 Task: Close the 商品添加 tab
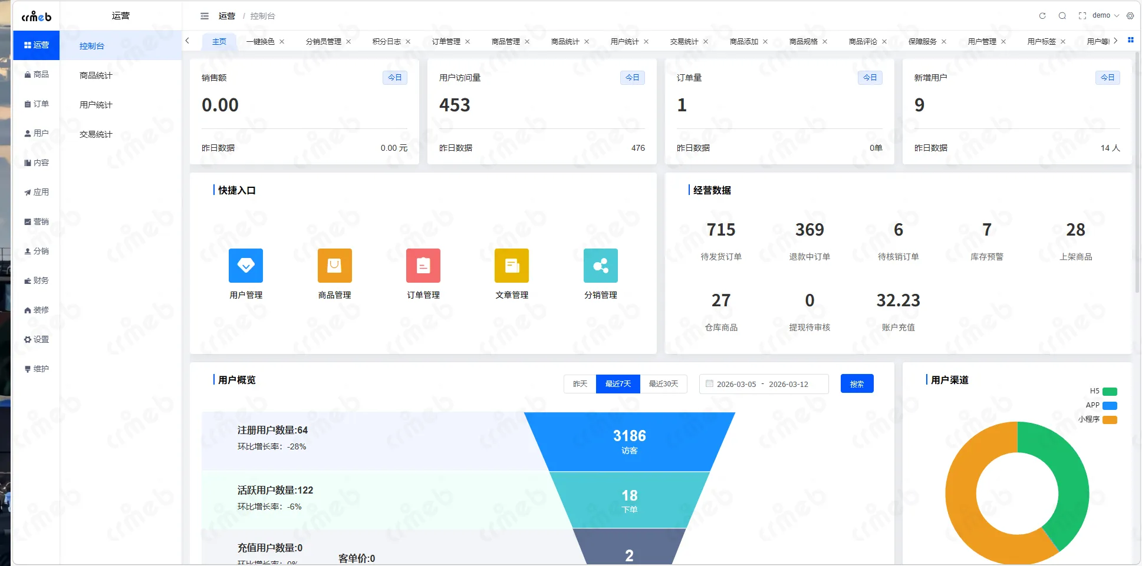765,41
